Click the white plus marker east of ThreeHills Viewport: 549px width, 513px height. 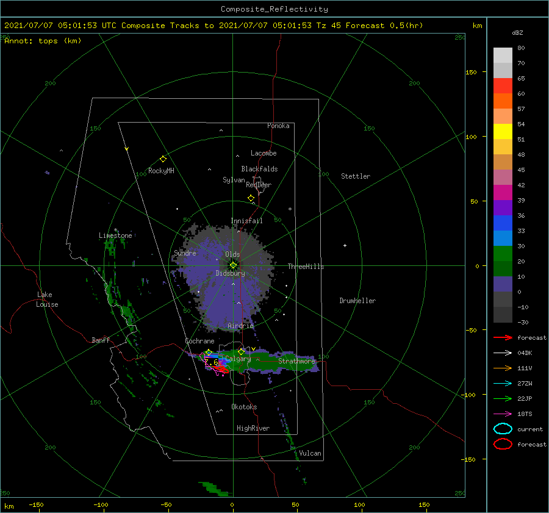pyautogui.click(x=345, y=245)
